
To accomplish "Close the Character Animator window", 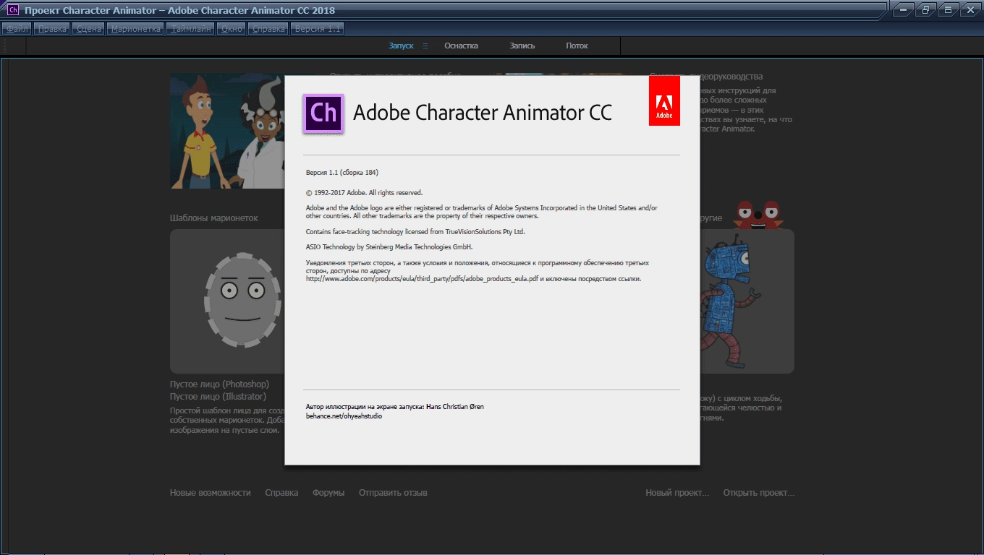I will (x=970, y=9).
